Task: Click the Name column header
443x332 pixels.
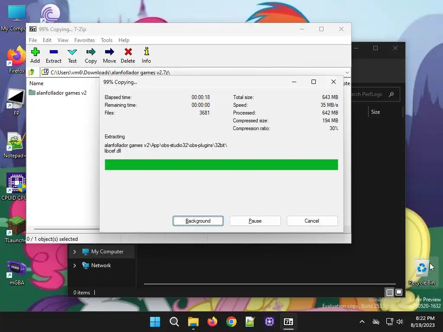Action: pyautogui.click(x=36, y=83)
